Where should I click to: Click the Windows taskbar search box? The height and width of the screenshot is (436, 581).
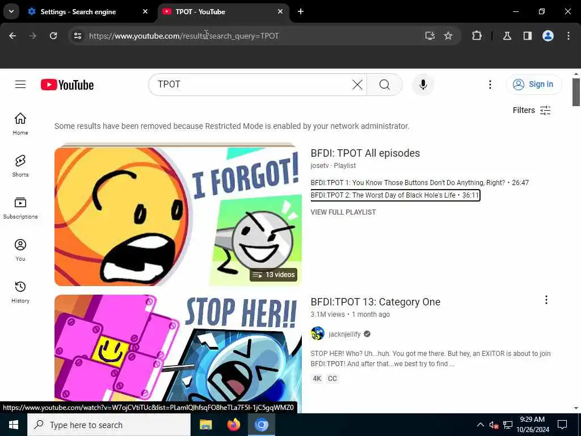pos(109,425)
